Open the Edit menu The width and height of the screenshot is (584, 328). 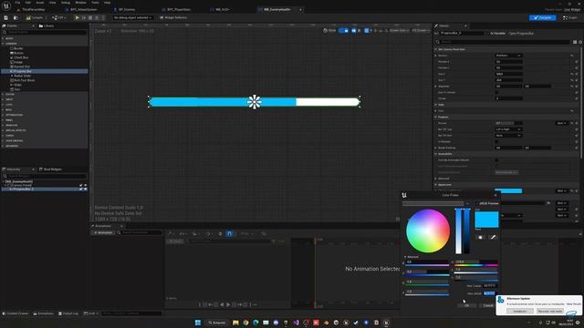pyautogui.click(x=28, y=3)
